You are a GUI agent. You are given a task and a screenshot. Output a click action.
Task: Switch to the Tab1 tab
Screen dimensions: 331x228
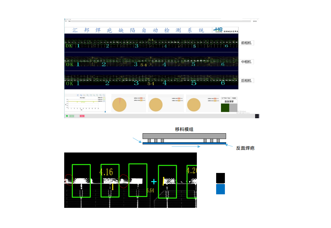point(66,21)
